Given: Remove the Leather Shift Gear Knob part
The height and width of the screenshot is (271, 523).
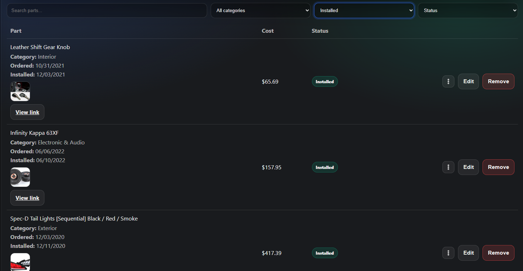Looking at the screenshot, I should pyautogui.click(x=498, y=81).
